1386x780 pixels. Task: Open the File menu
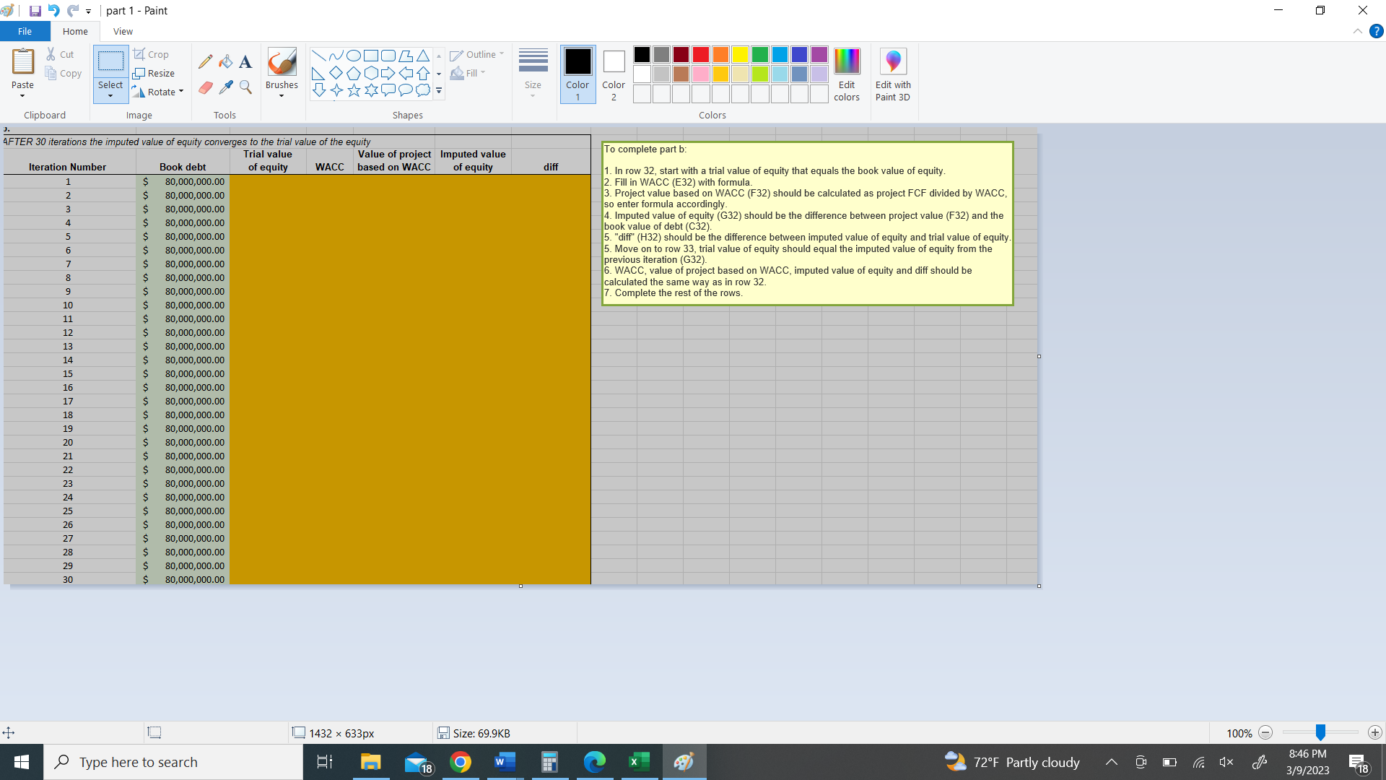point(25,31)
